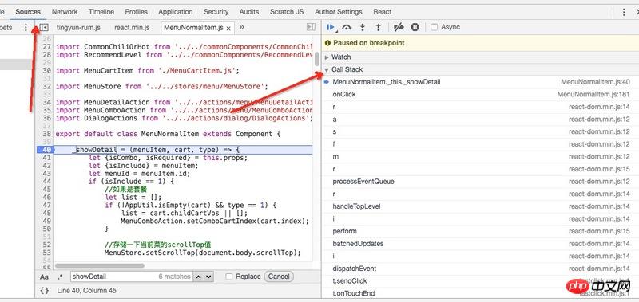This screenshot has width=639, height=302.
Task: Select the t.onTouchEnd stack frame
Action: (480, 293)
